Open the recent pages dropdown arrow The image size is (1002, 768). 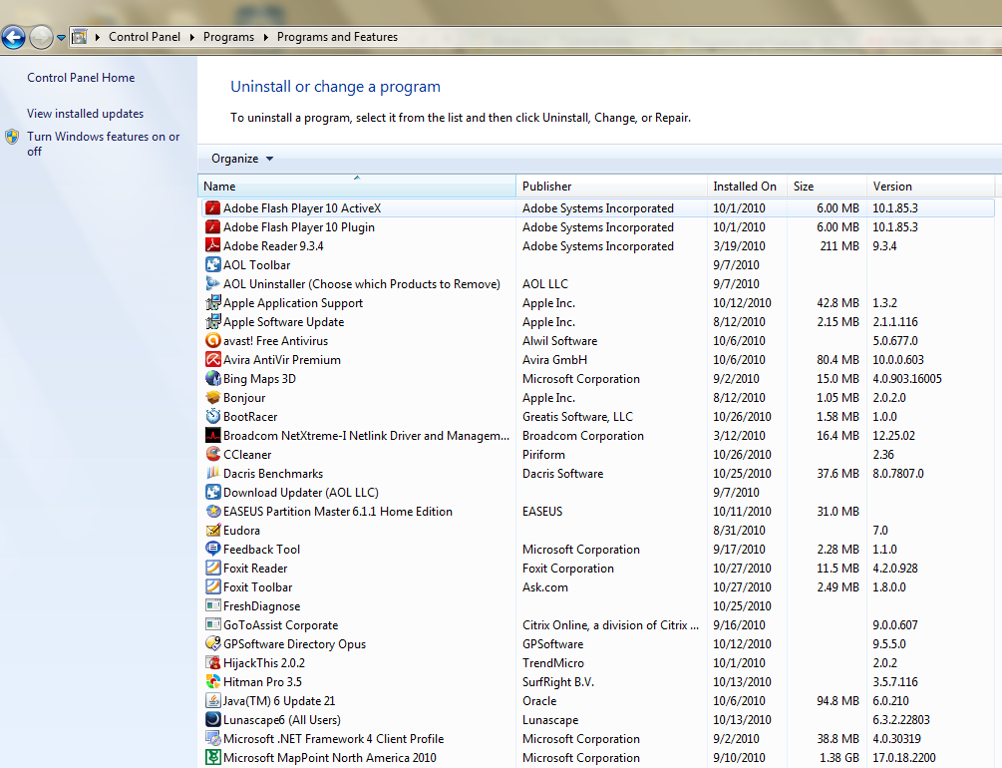tap(62, 38)
